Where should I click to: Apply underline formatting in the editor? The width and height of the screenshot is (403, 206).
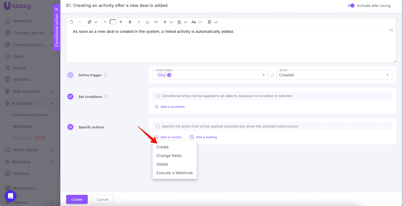[147, 22]
